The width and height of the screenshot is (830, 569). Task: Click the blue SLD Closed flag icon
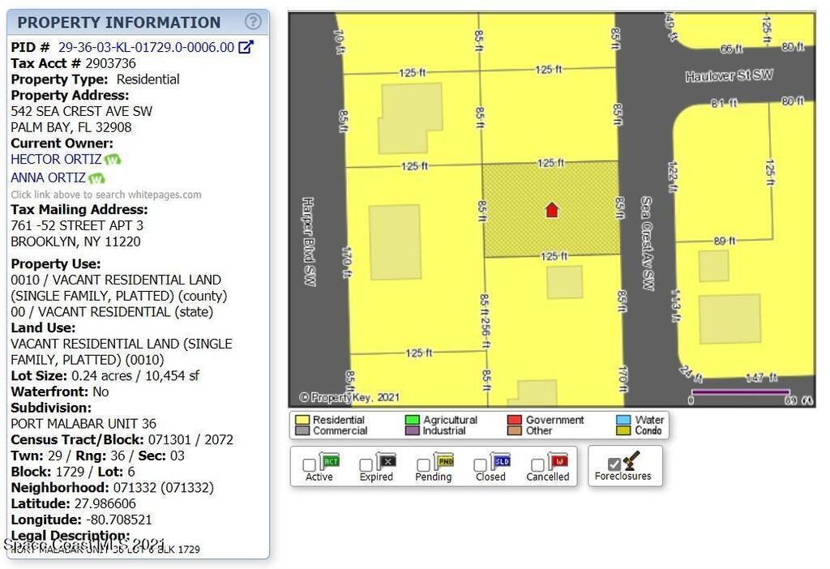click(502, 462)
